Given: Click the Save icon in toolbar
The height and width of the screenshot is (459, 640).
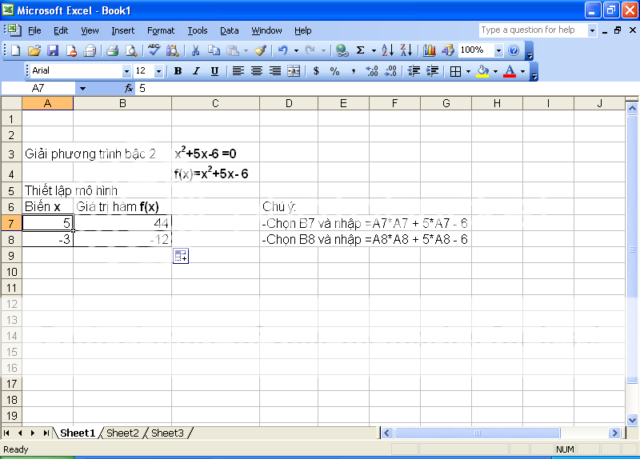Looking at the screenshot, I should tap(53, 50).
